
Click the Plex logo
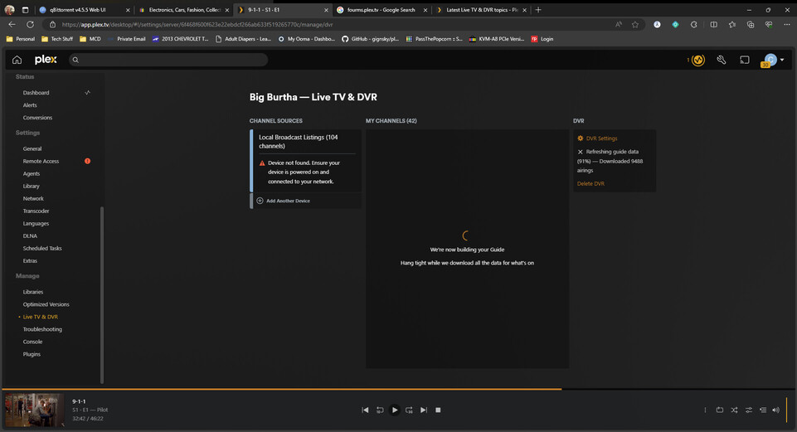[46, 60]
